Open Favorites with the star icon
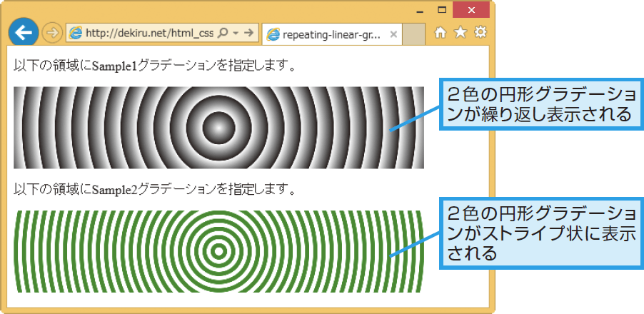 (x=461, y=32)
